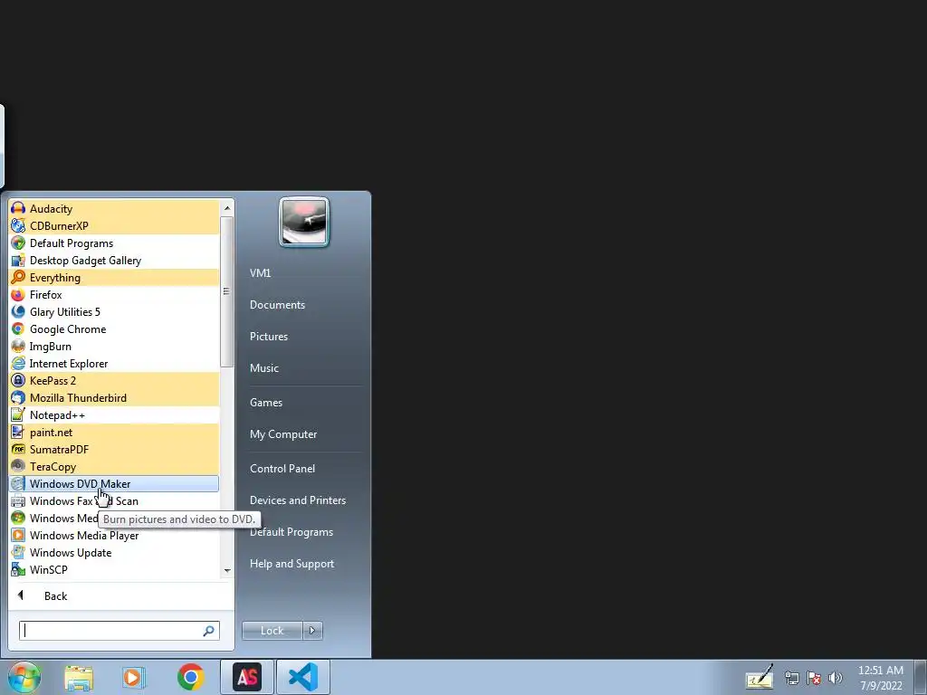Click the pen input panel tray icon
This screenshot has height=695, width=927.
click(760, 677)
